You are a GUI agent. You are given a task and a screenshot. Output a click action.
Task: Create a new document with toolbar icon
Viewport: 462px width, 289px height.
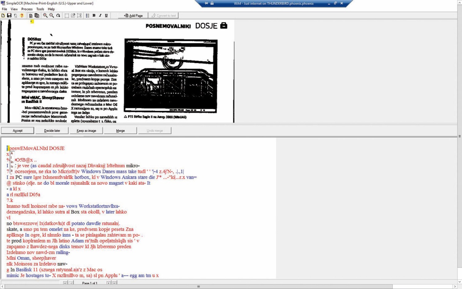3,15
